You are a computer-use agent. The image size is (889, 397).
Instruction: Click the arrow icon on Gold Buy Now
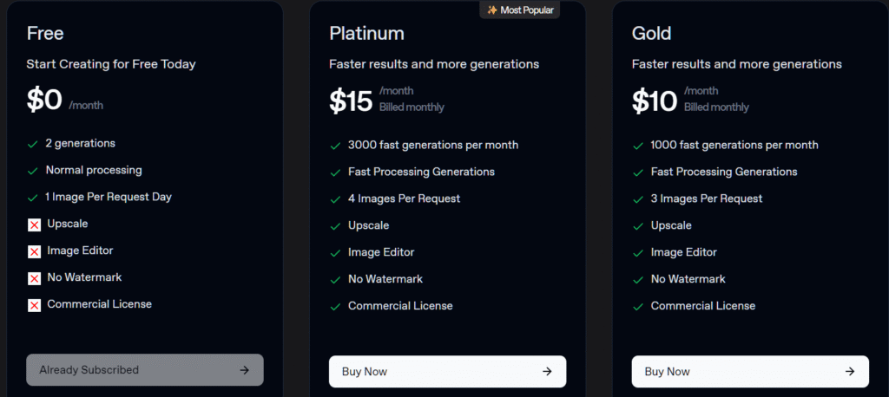[850, 372]
